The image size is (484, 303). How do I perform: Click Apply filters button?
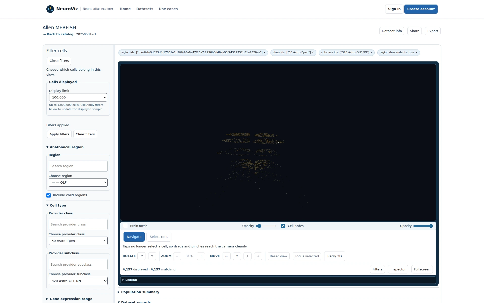pos(59,134)
